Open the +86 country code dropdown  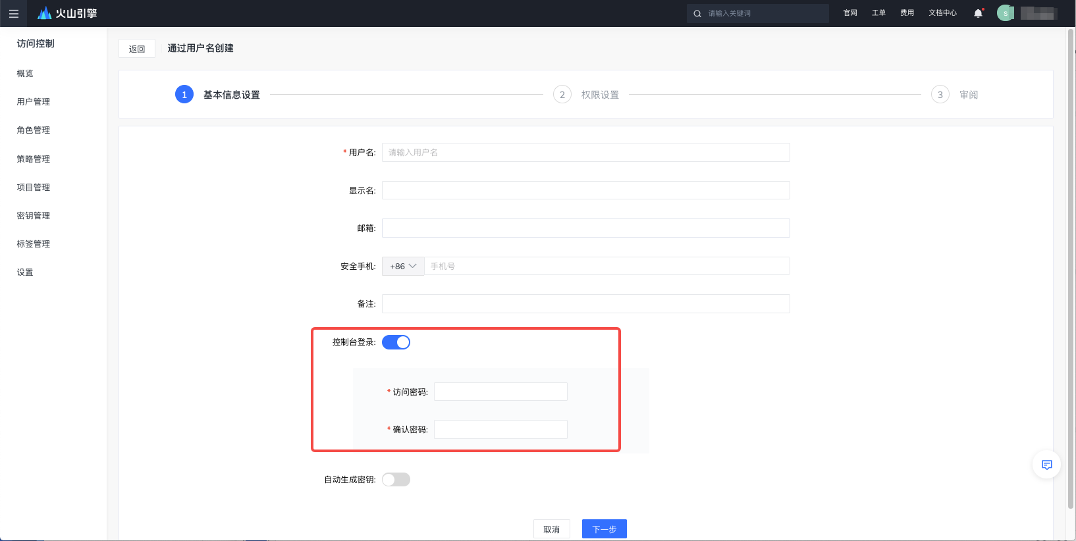(403, 267)
